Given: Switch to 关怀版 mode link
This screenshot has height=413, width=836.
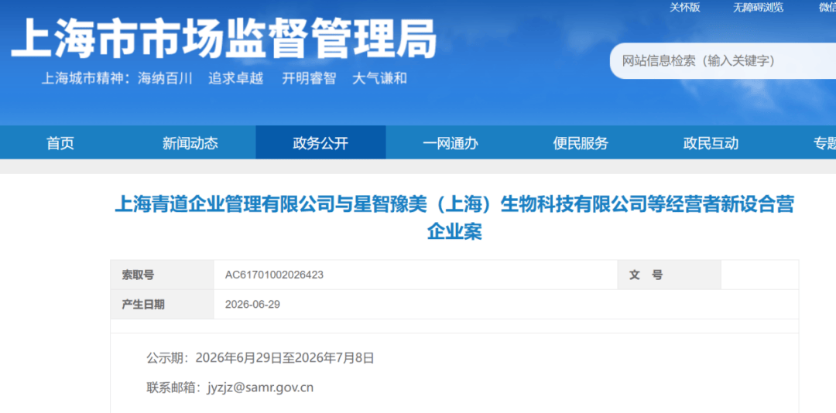Looking at the screenshot, I should pos(685,7).
